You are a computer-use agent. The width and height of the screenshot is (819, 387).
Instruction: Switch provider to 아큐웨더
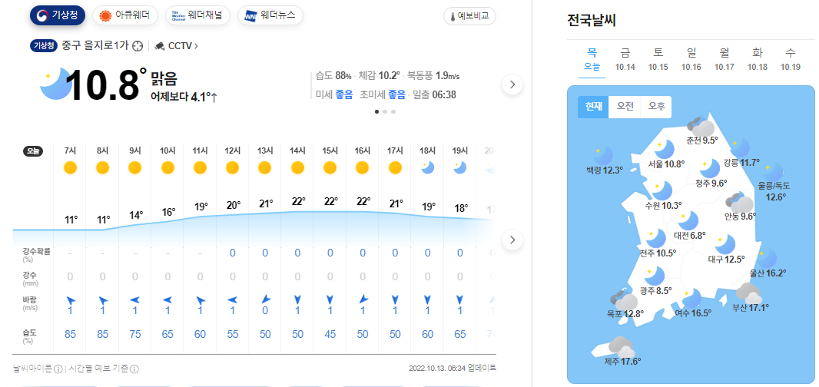click(x=124, y=15)
